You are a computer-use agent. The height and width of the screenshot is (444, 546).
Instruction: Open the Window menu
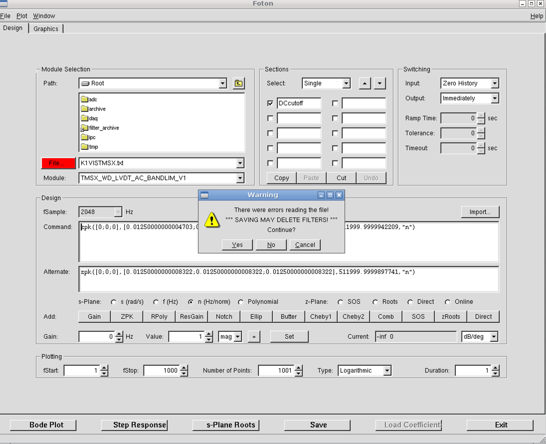[44, 16]
